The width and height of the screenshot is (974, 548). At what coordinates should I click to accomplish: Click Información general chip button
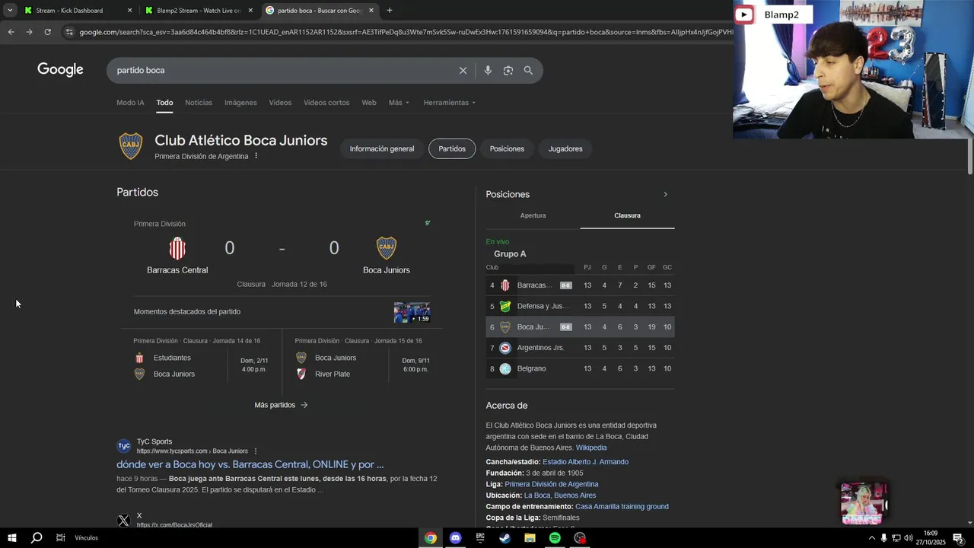(x=382, y=148)
